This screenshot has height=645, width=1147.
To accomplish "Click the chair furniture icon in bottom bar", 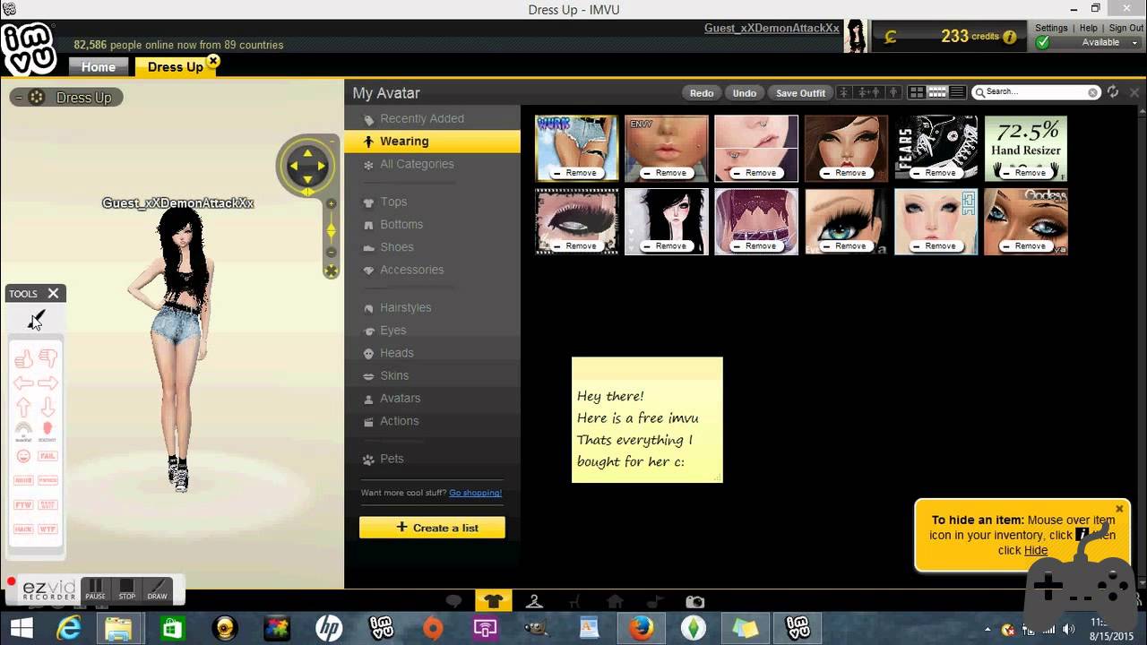I will 574,601.
